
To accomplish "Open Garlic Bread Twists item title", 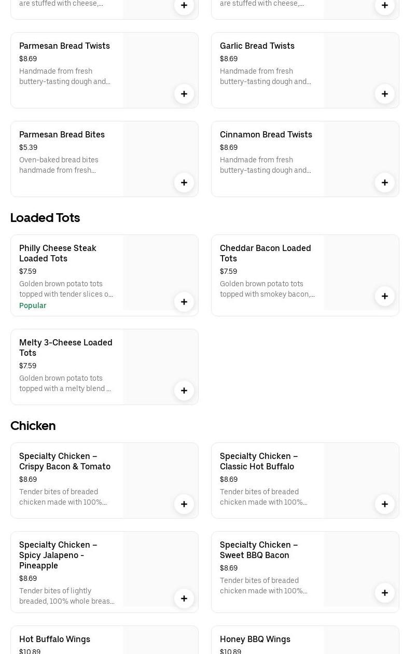I will (x=257, y=46).
